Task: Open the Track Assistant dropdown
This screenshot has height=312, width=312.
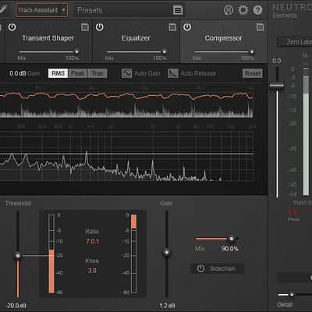Action: [41, 10]
